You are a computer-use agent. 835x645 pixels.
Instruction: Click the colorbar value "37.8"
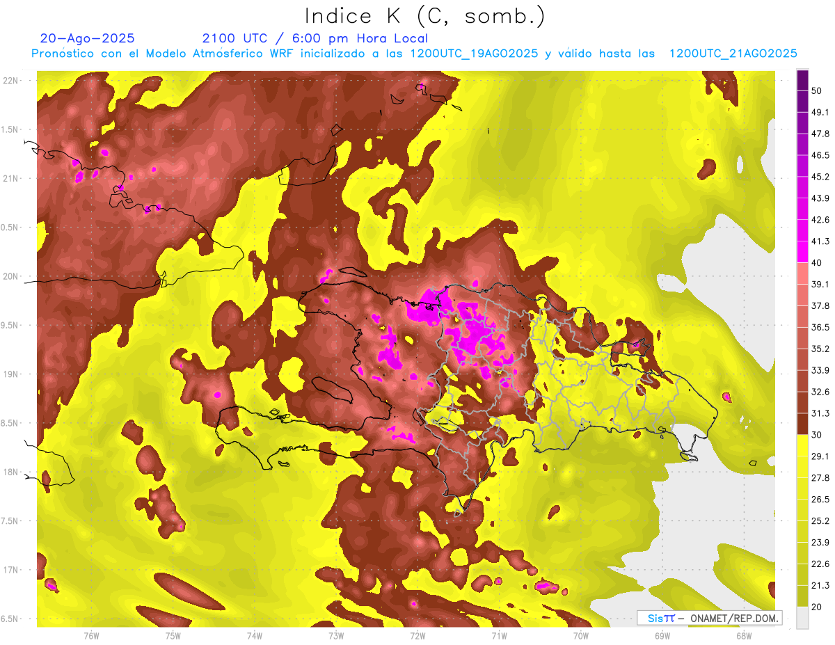[x=820, y=305]
